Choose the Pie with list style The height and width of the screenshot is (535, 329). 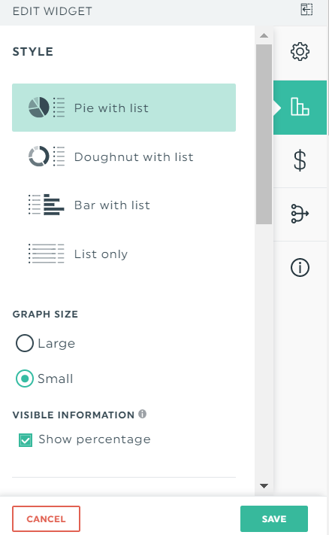point(124,108)
